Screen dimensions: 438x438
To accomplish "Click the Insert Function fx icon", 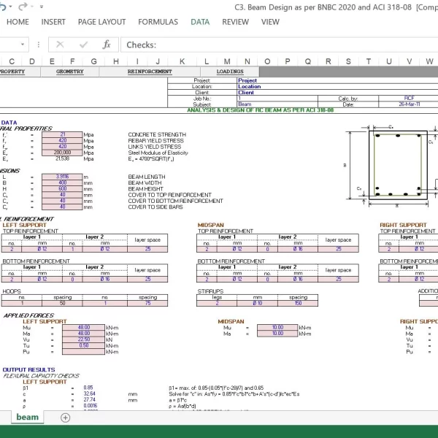I will [x=107, y=45].
